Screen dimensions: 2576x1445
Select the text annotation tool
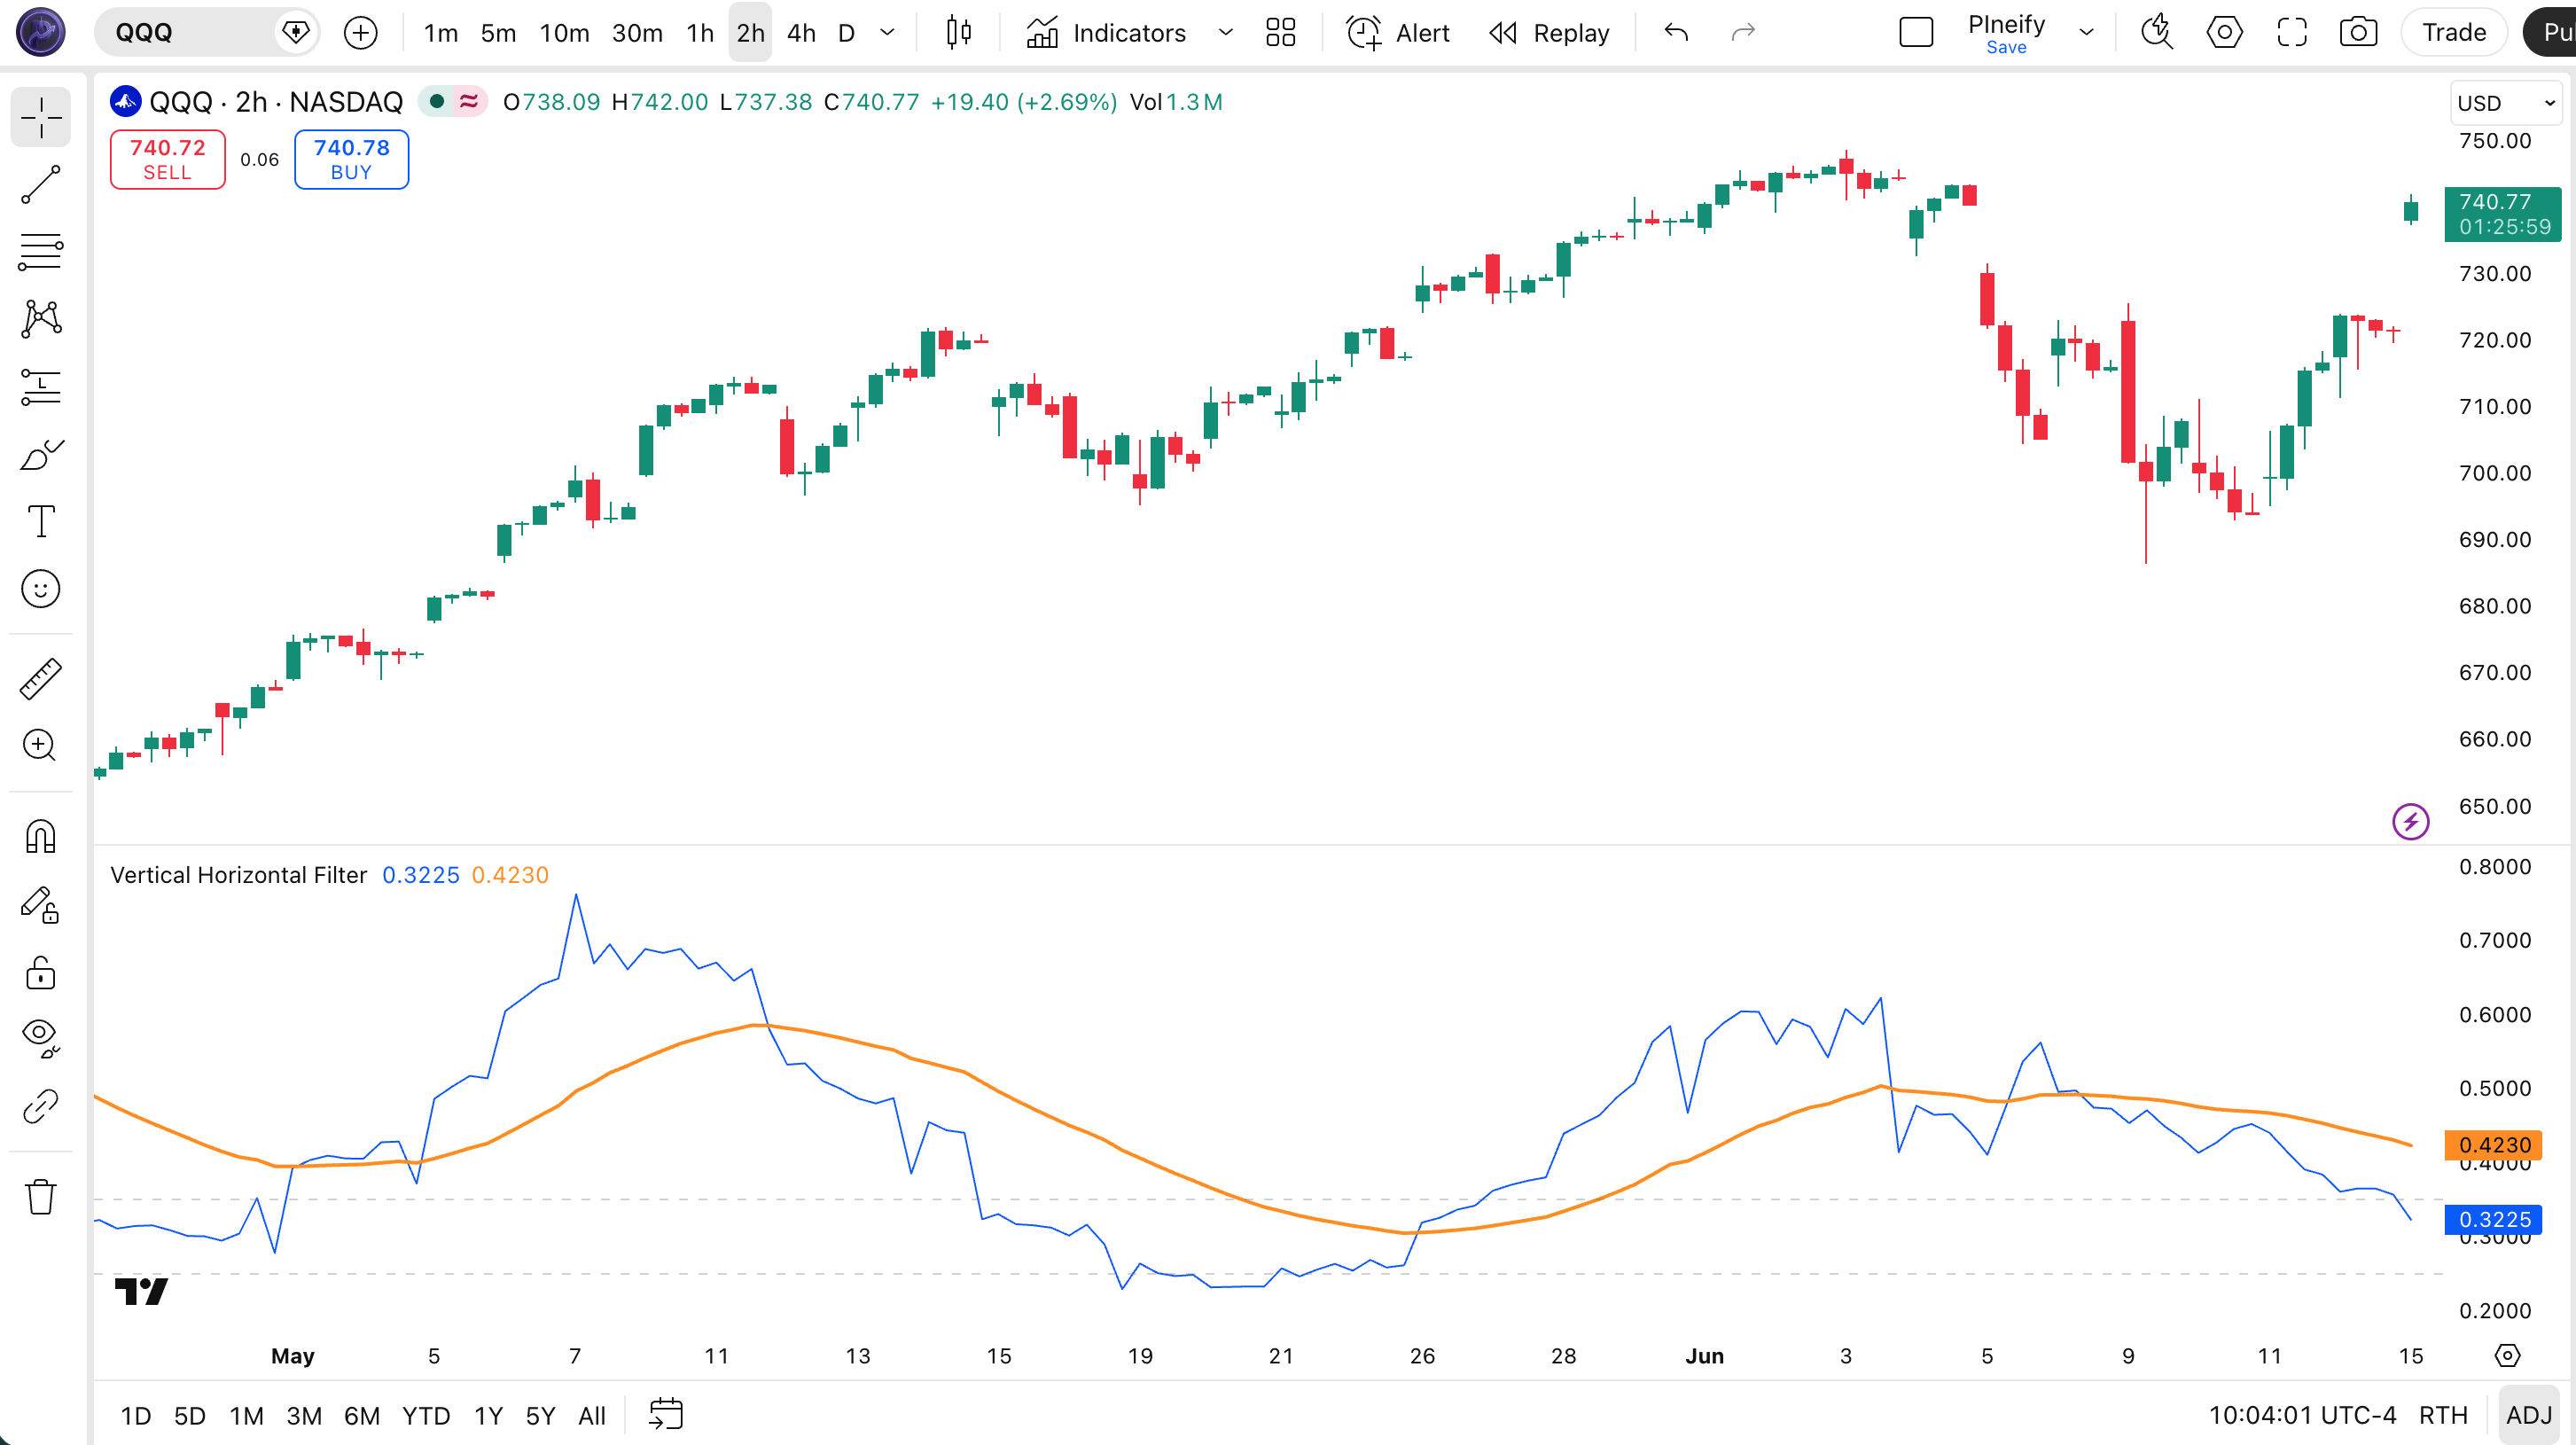(41, 521)
